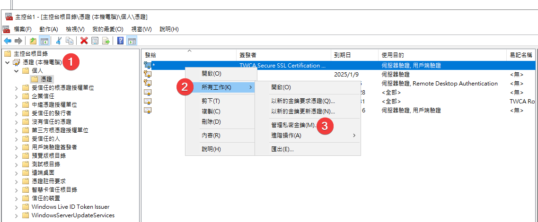538x222 pixels.
Task: Click the blue Help question mark icon
Action: coord(120,41)
